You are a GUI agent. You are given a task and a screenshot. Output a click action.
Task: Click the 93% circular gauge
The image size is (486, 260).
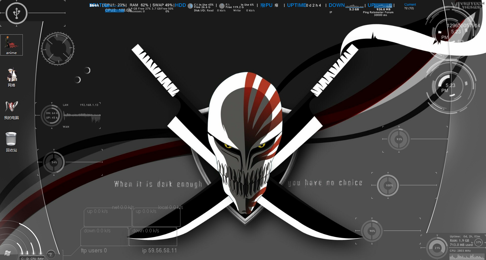pyautogui.click(x=399, y=139)
